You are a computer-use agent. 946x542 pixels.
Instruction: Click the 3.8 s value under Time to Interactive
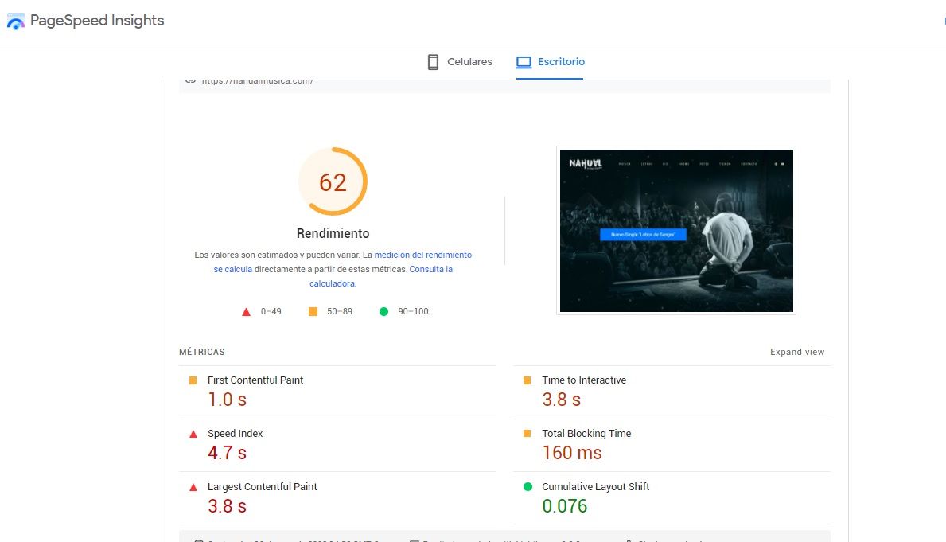(x=561, y=400)
